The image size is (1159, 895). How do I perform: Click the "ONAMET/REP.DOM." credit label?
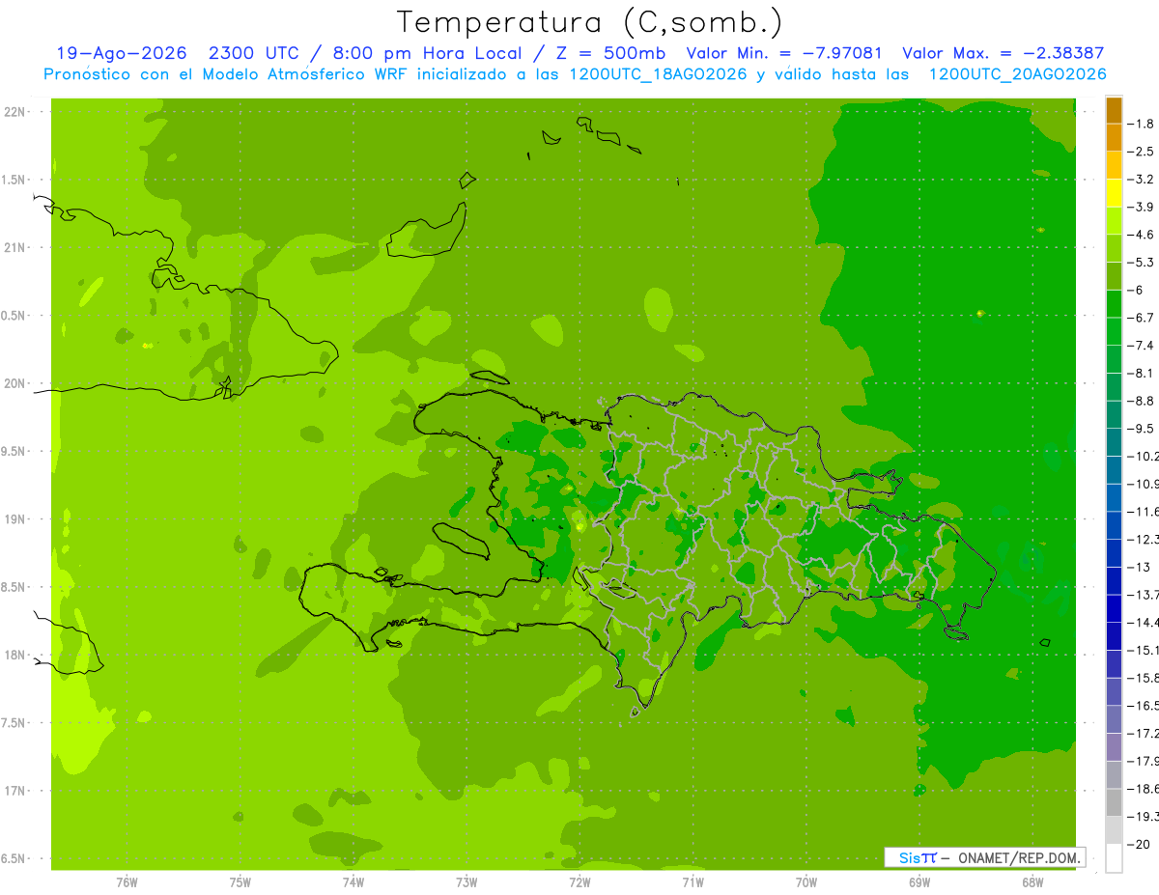1019,857
